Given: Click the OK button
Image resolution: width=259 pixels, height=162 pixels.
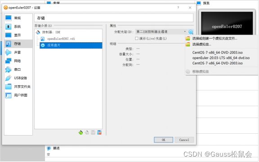Looking at the screenshot, I should (164, 140).
